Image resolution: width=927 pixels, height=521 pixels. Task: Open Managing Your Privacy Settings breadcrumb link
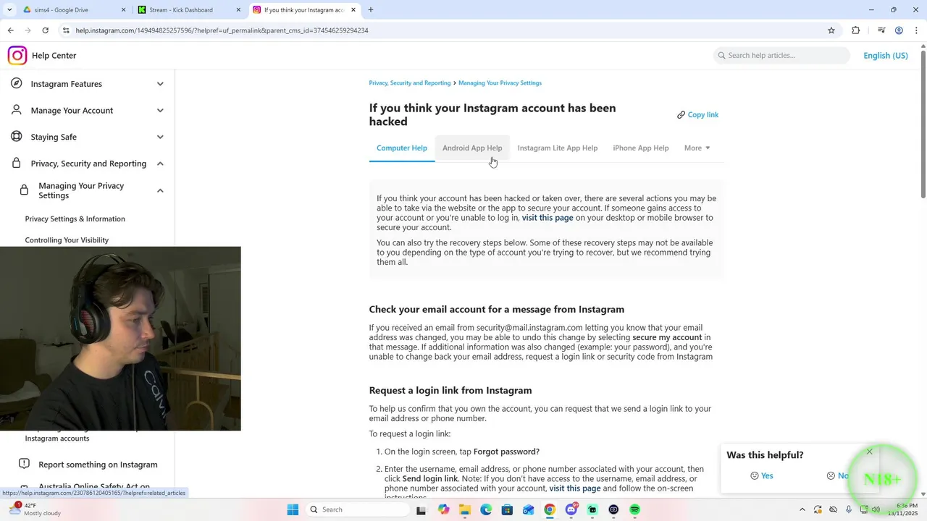(500, 82)
